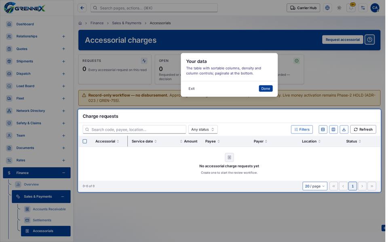Image resolution: width=388 pixels, height=242 pixels.
Task: Toggle the sun theme icon
Action: [339, 8]
